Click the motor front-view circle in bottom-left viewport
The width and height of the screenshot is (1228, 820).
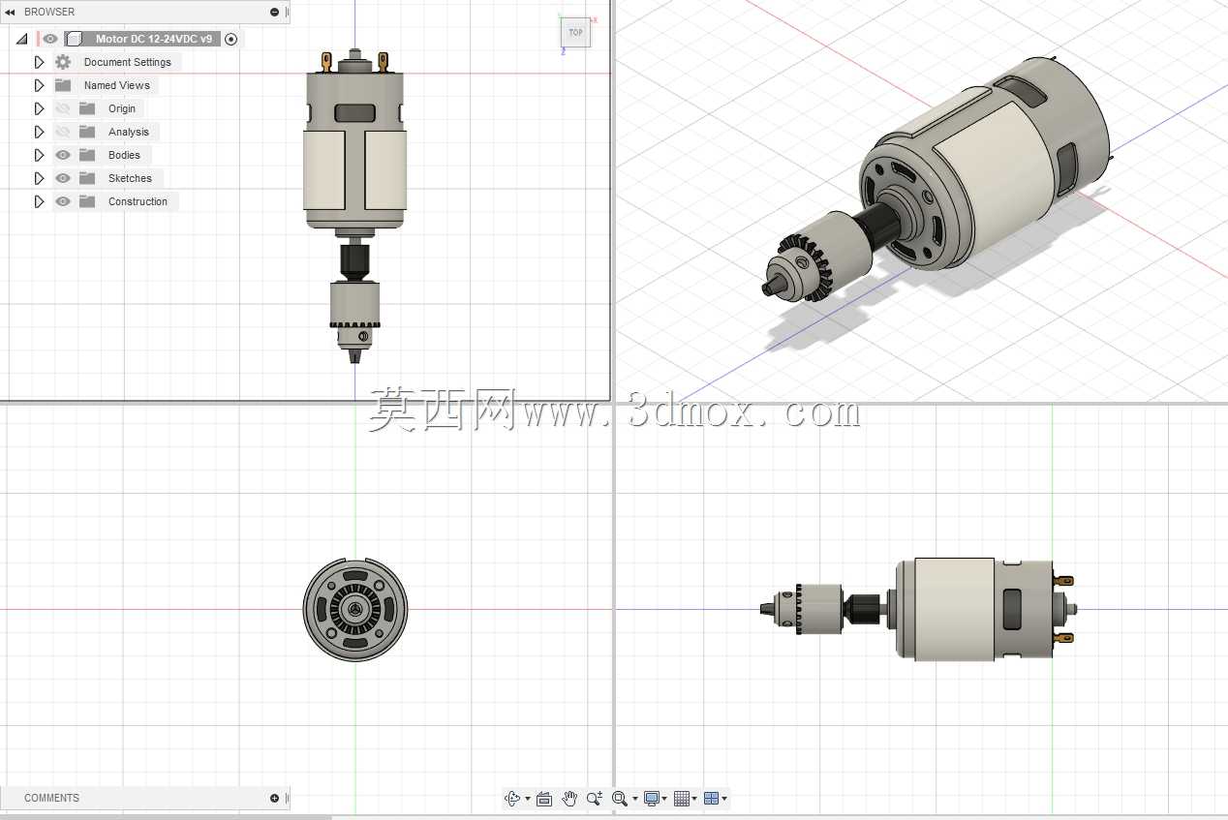[x=355, y=610]
